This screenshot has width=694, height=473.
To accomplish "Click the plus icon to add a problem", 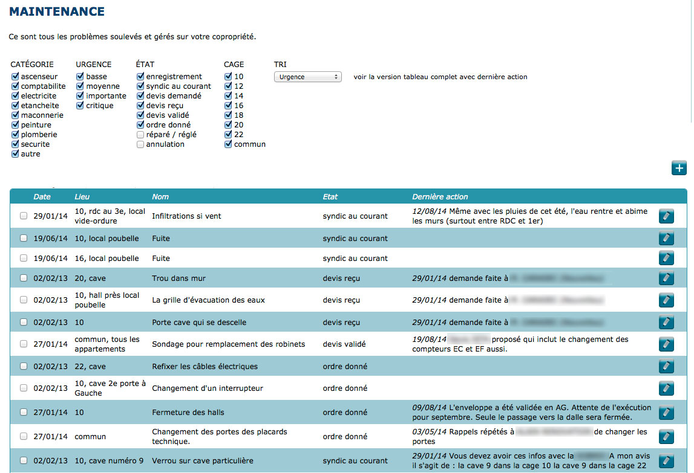I will 679,168.
